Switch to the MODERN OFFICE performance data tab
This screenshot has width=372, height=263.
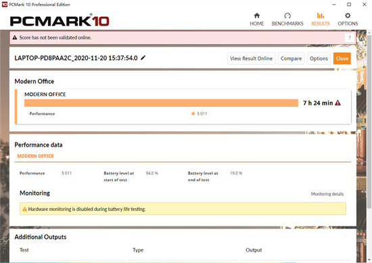tap(35, 156)
